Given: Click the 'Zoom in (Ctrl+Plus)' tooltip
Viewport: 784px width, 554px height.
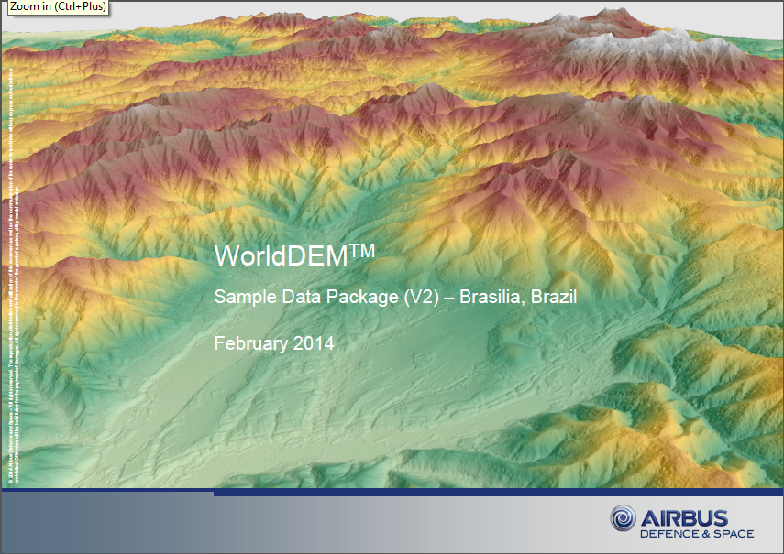Looking at the screenshot, I should tap(58, 7).
